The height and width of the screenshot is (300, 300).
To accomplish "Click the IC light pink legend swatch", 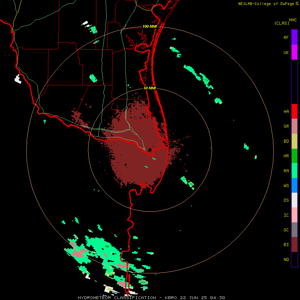I will click(294, 215).
